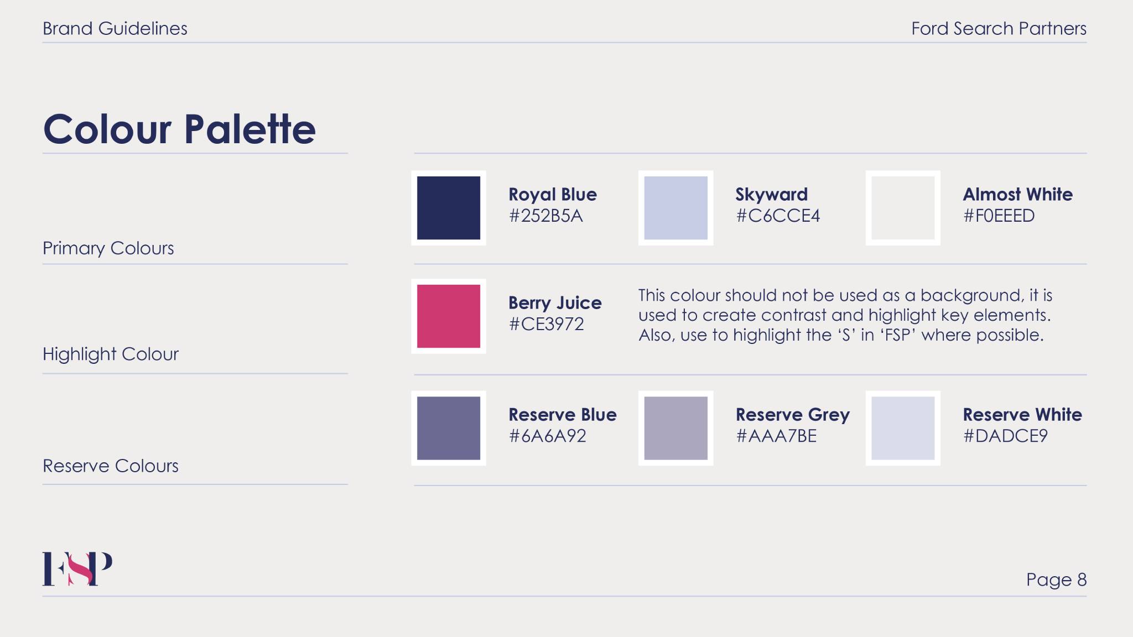Click the Colour Palette heading
Viewport: 1133px width, 637px height.
click(179, 129)
